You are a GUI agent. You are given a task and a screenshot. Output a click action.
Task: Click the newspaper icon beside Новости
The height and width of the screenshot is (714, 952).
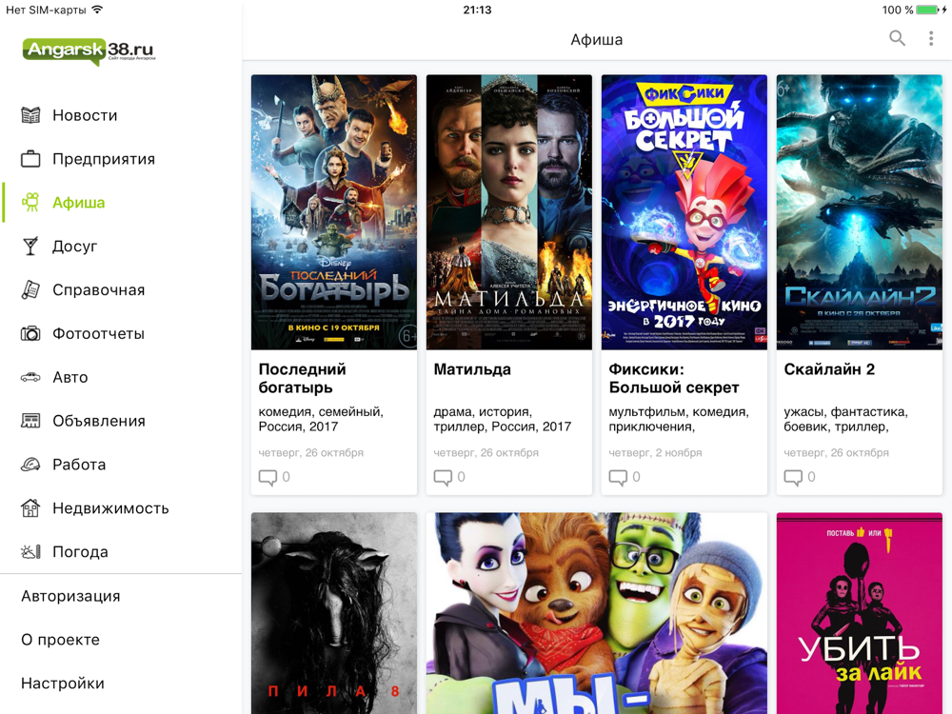[30, 115]
